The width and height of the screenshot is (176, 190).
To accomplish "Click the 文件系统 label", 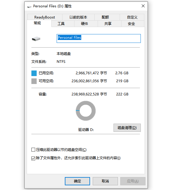I will [39, 62].
